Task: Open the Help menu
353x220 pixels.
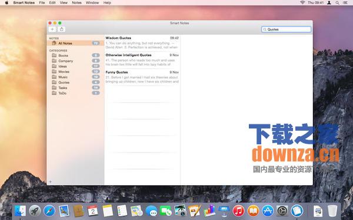Action: pyautogui.click(x=107, y=3)
